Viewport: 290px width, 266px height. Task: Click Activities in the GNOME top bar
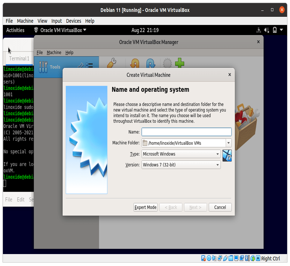tap(15, 30)
